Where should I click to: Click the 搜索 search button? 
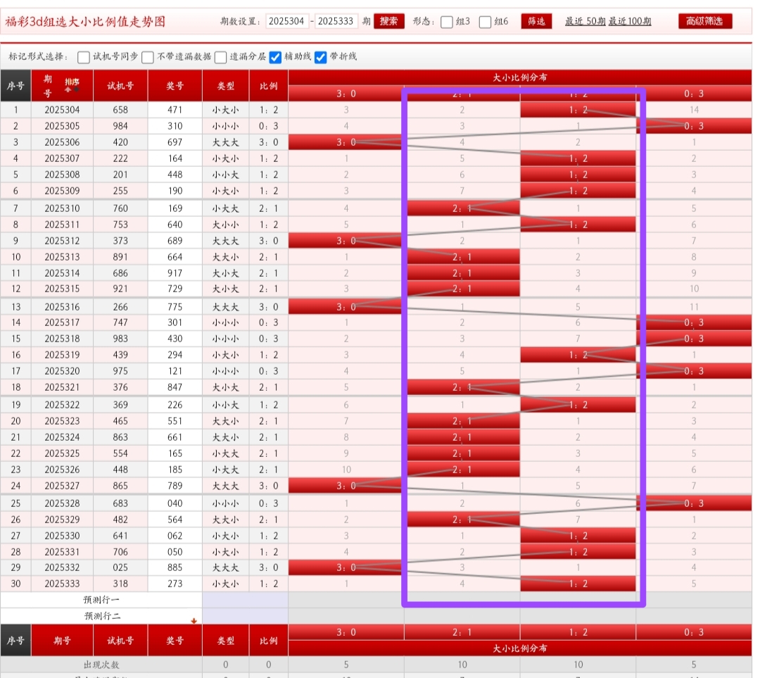pos(388,21)
